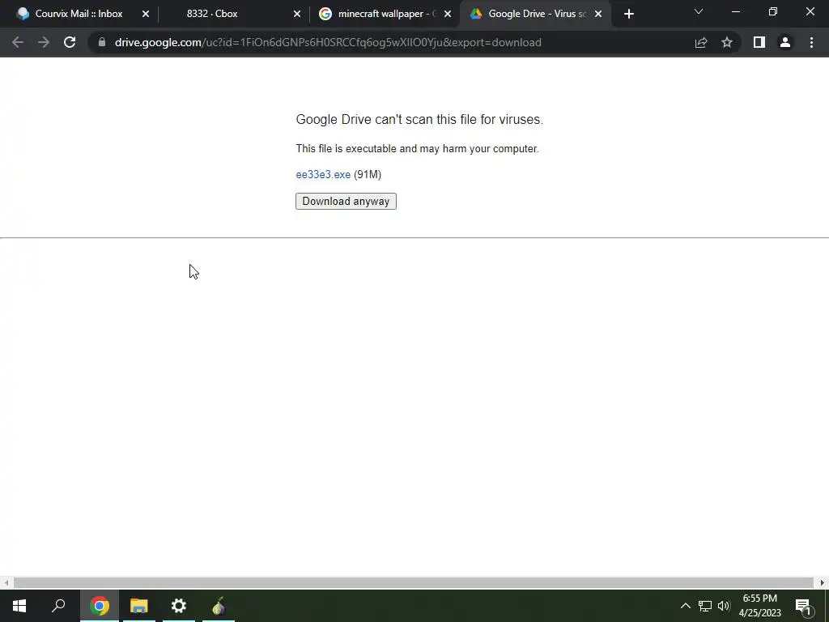Close the Courvix Mail tab
829x622 pixels.
(146, 14)
